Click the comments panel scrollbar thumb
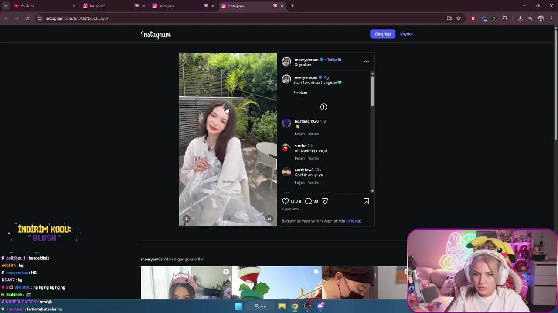 point(372,91)
